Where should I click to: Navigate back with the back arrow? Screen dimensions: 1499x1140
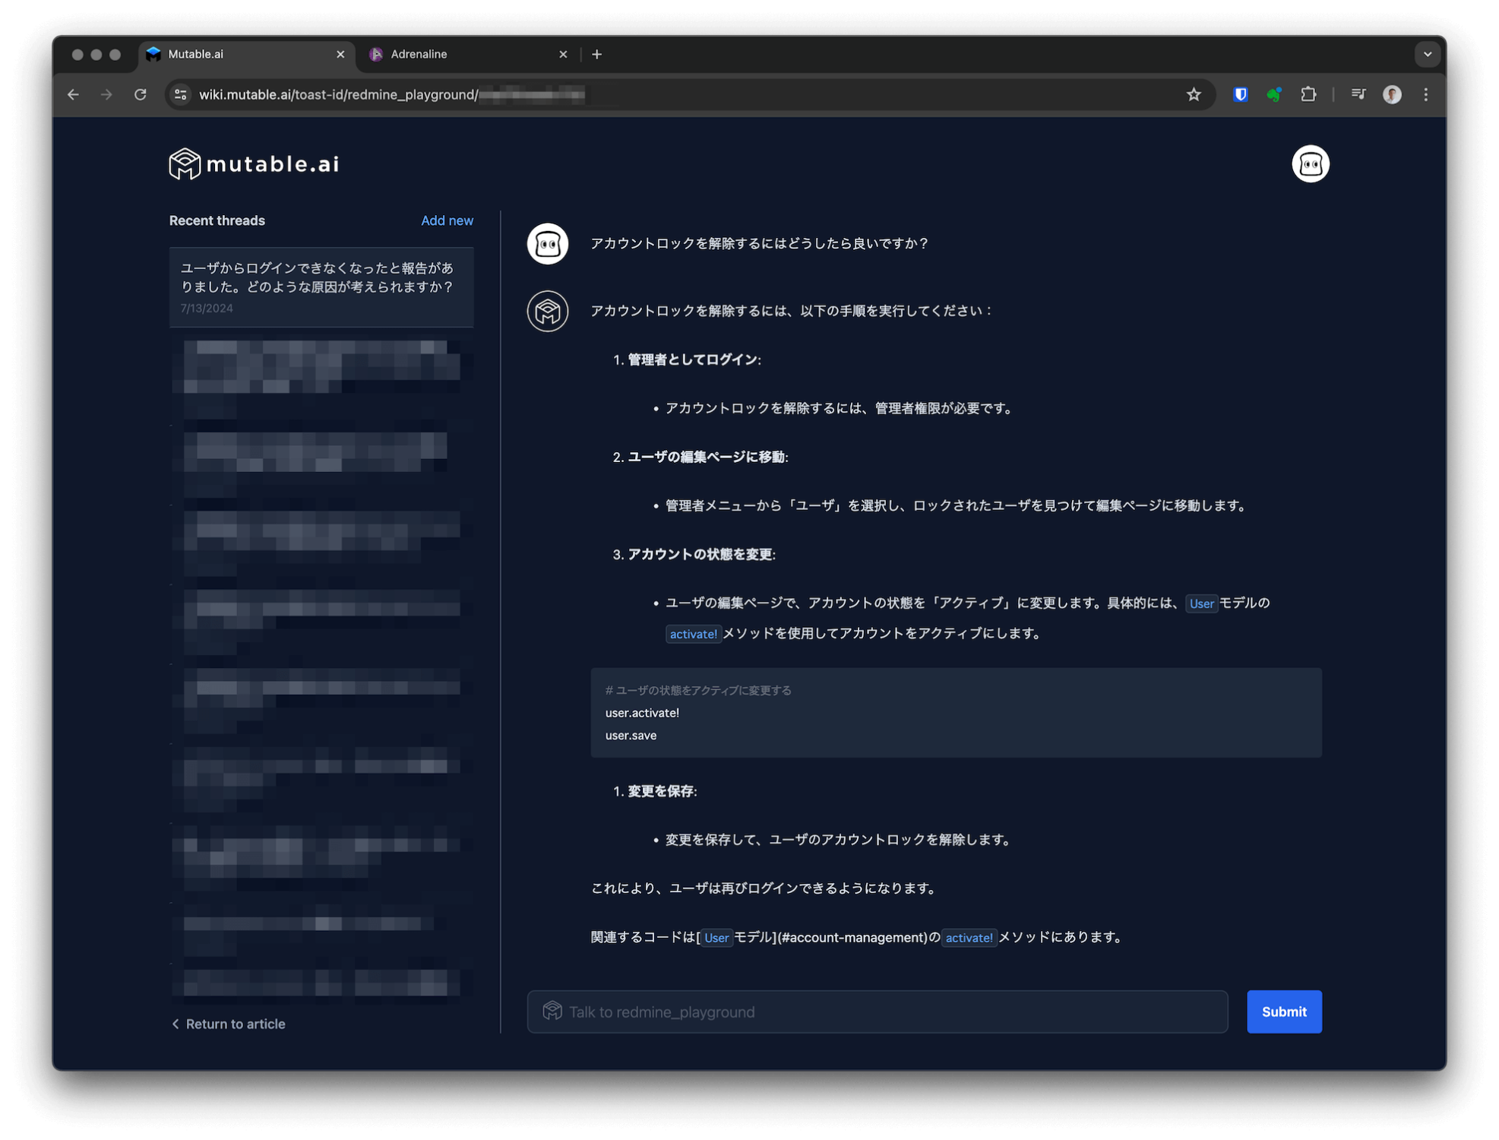73,94
